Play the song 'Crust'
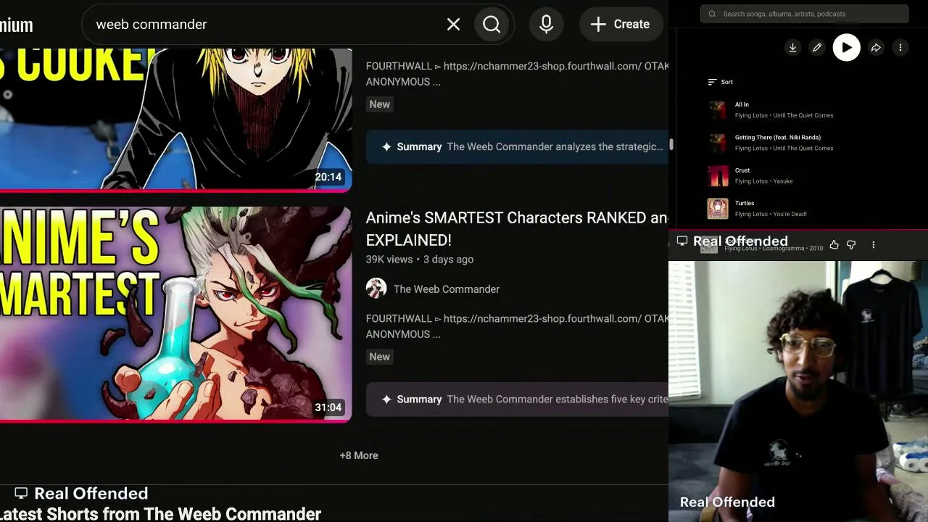 click(x=742, y=170)
